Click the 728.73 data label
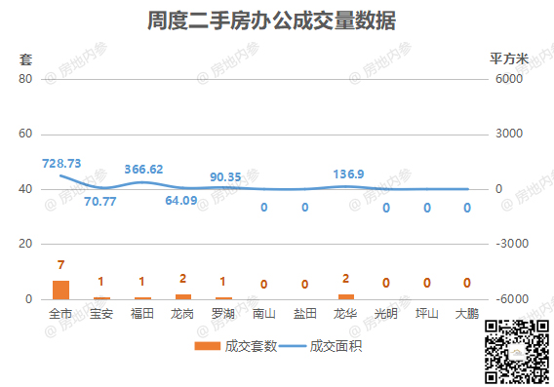 (61, 164)
